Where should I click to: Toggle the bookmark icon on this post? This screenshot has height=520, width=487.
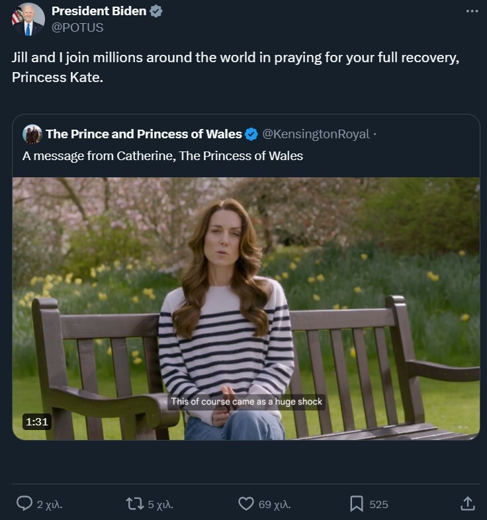[x=357, y=504]
